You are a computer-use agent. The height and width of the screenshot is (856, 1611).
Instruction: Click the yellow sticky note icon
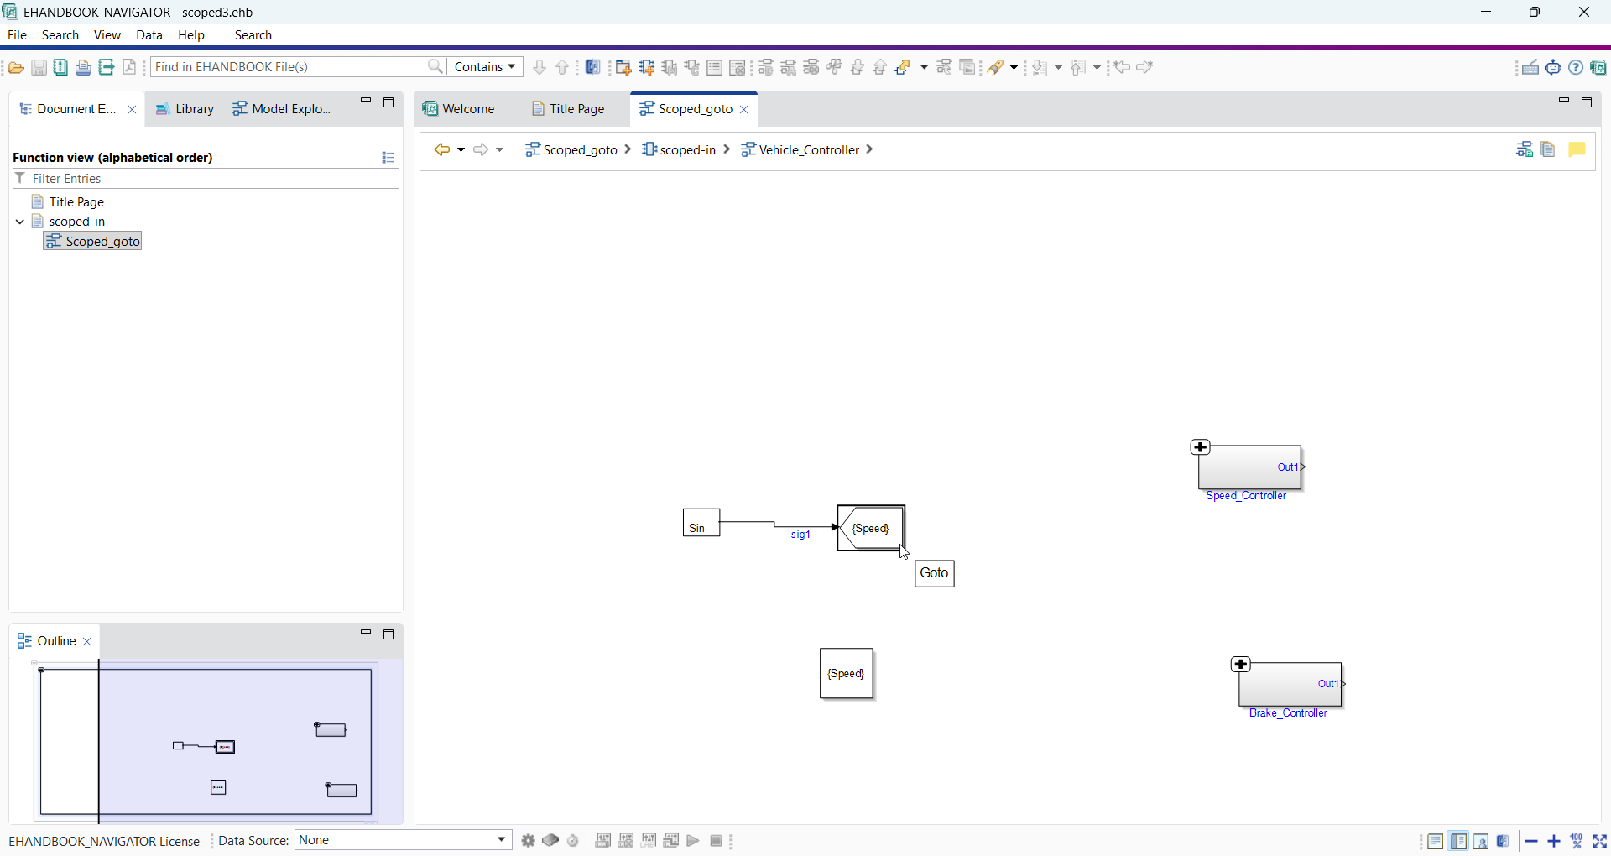click(x=1577, y=149)
